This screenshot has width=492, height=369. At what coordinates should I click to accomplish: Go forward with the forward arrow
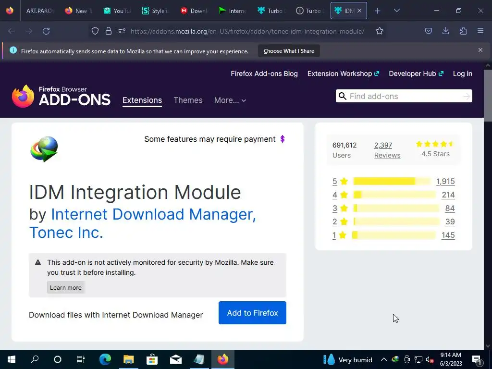click(x=29, y=31)
